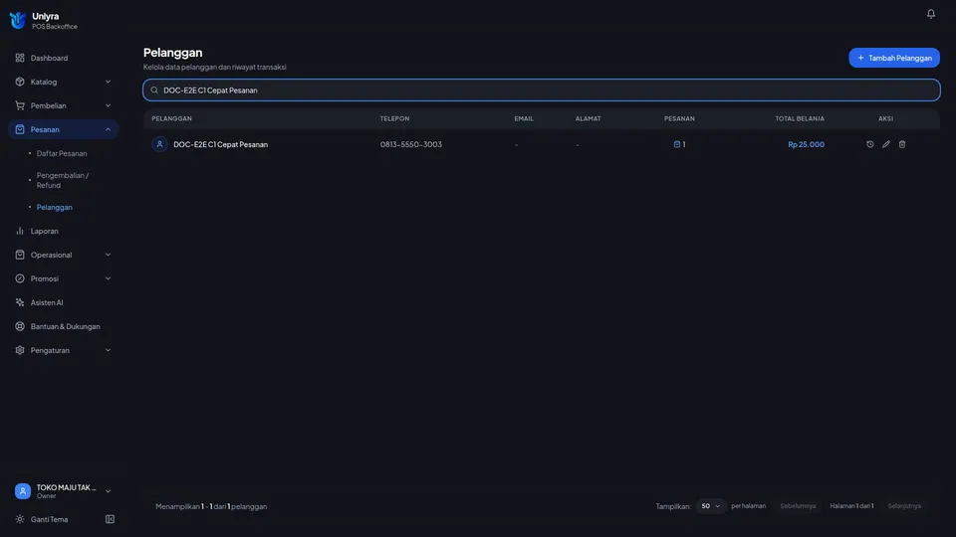Click the Unlyra logo
The height and width of the screenshot is (537, 956).
(18, 20)
